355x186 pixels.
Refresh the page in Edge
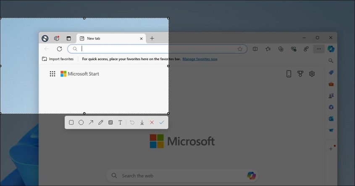pos(60,49)
